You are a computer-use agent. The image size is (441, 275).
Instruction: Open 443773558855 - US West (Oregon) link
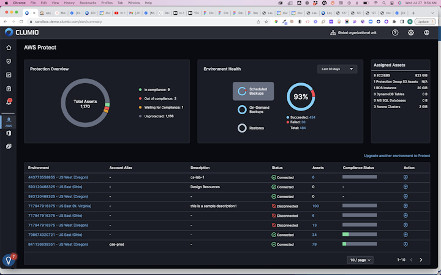[58, 177]
